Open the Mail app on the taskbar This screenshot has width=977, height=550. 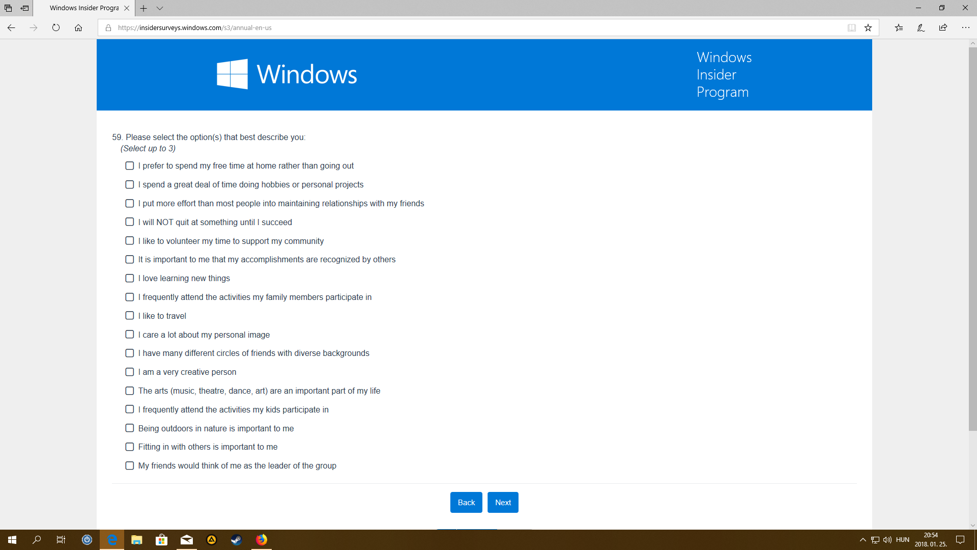187,540
